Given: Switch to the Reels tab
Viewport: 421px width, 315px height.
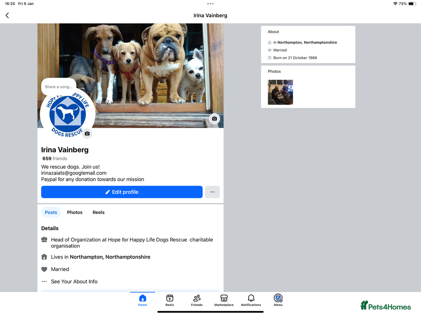Looking at the screenshot, I should click(x=98, y=212).
